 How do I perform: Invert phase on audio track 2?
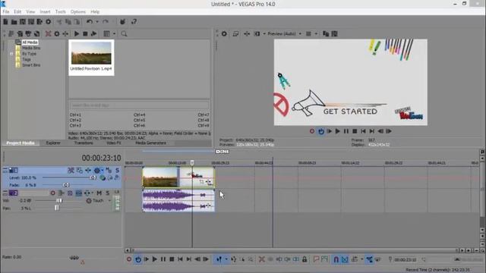pos(70,193)
